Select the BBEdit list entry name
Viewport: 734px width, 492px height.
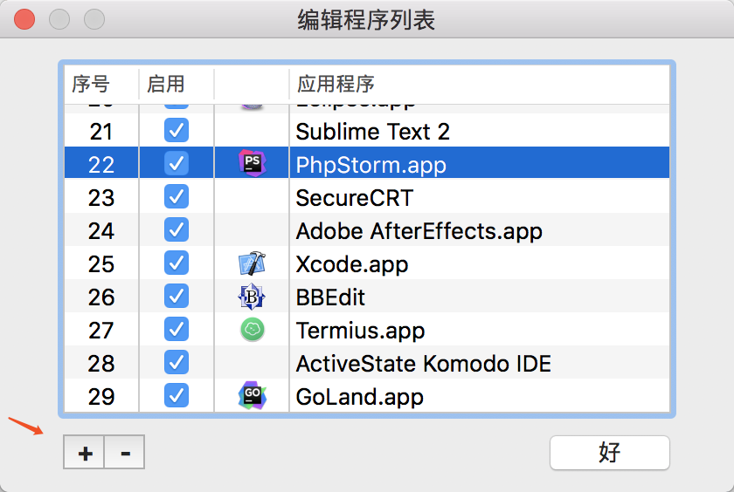click(330, 297)
